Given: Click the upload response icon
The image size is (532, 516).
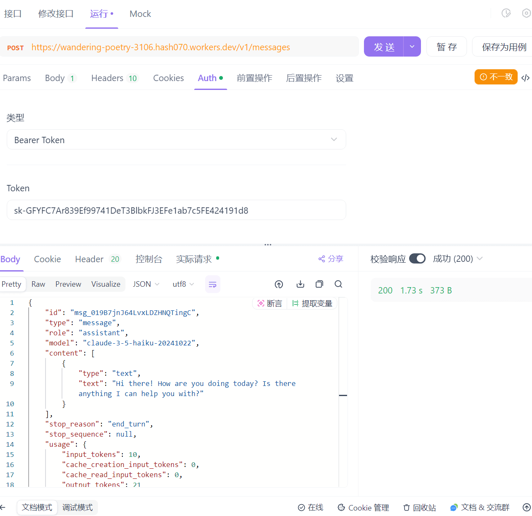Looking at the screenshot, I should coord(279,284).
